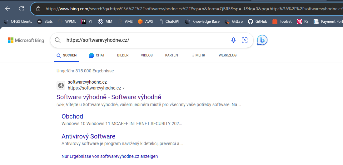Open the Payment Portal bookmark

coord(328,22)
